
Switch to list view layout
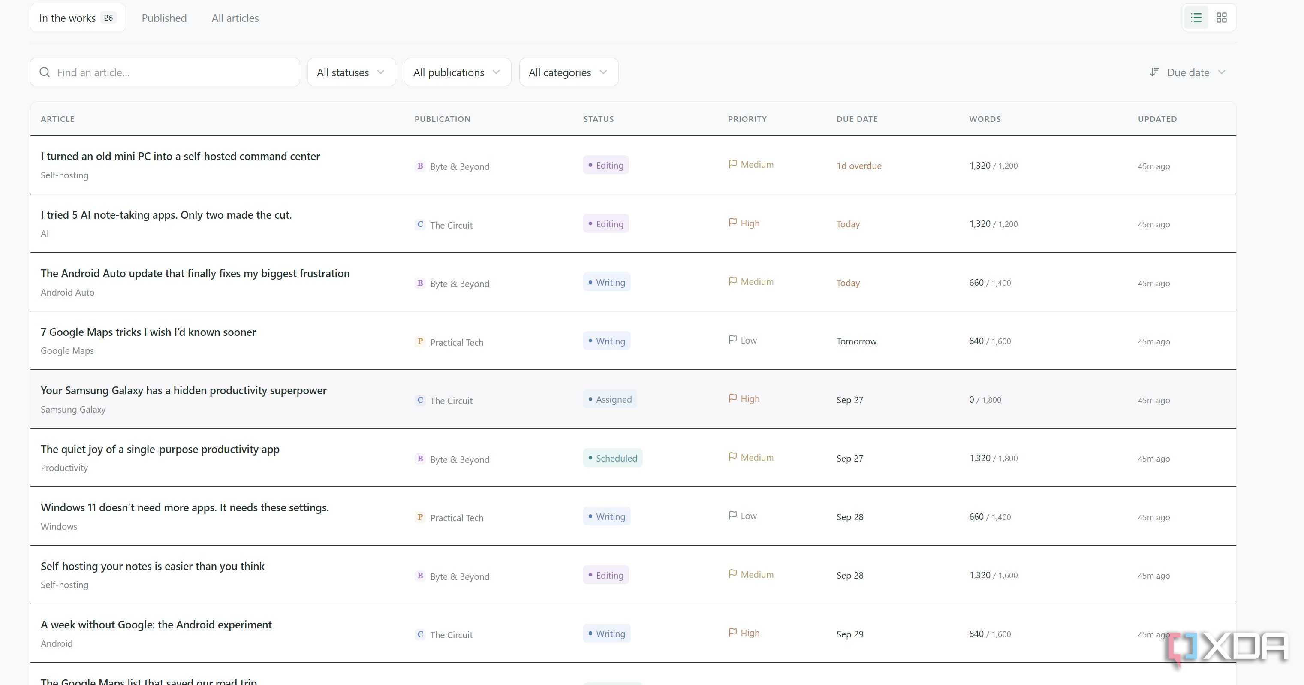click(1196, 18)
